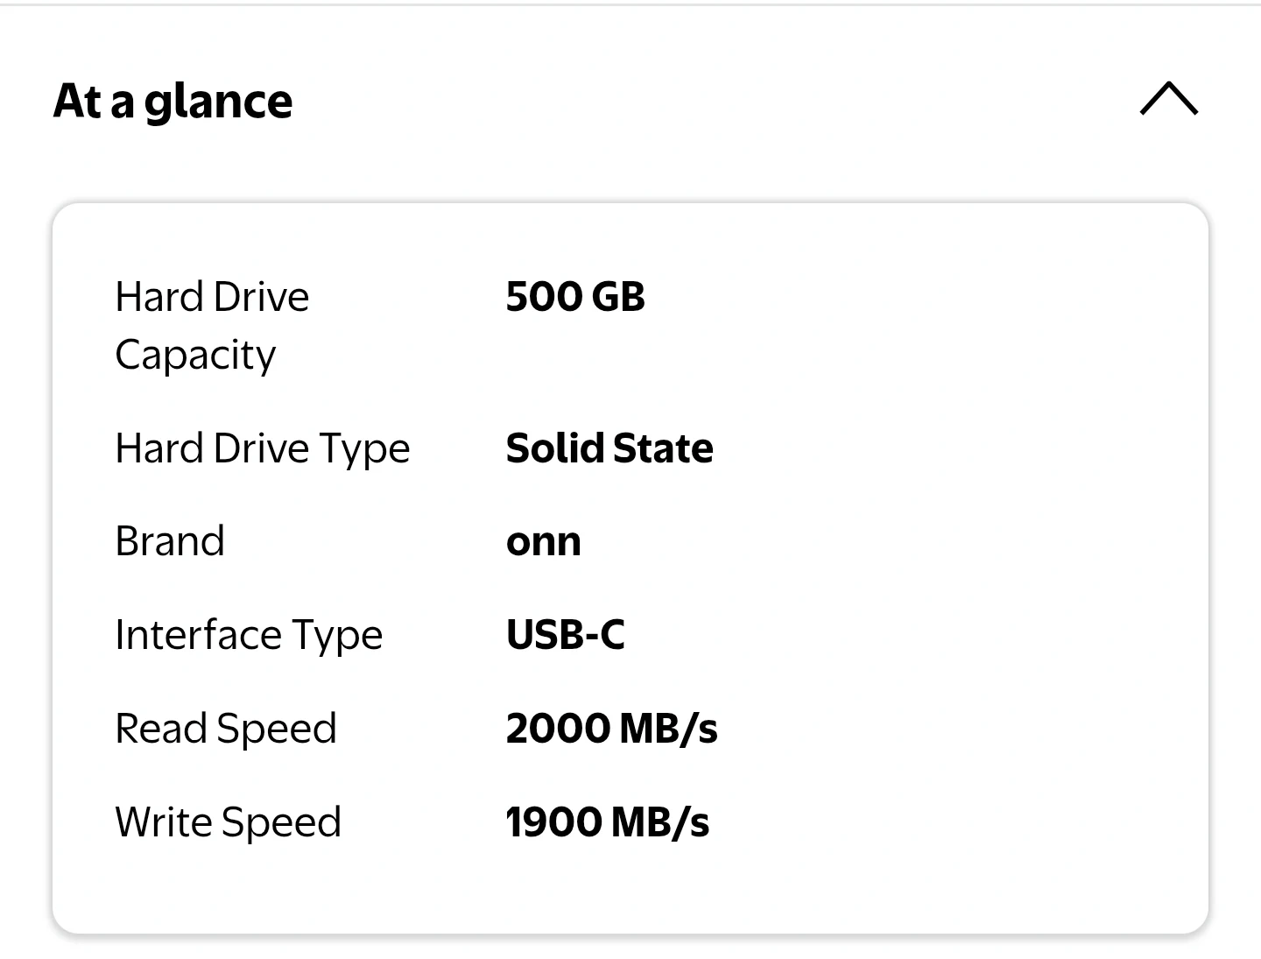Select the Read Speed label
The height and width of the screenshot is (959, 1261).
point(225,729)
